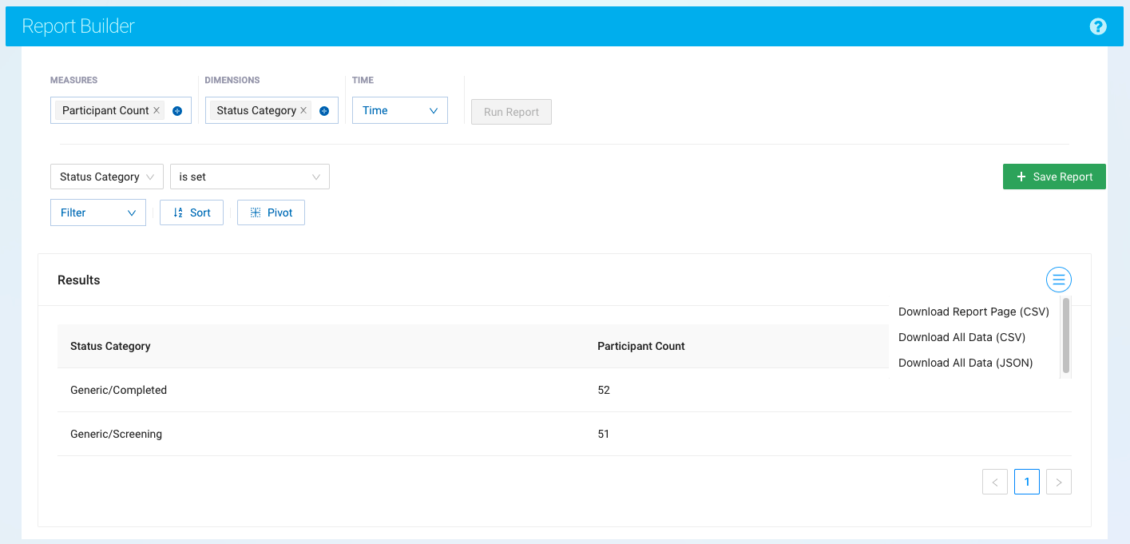1130x544 pixels.
Task: Remove the Status Category dimension tag
Action: pos(303,110)
